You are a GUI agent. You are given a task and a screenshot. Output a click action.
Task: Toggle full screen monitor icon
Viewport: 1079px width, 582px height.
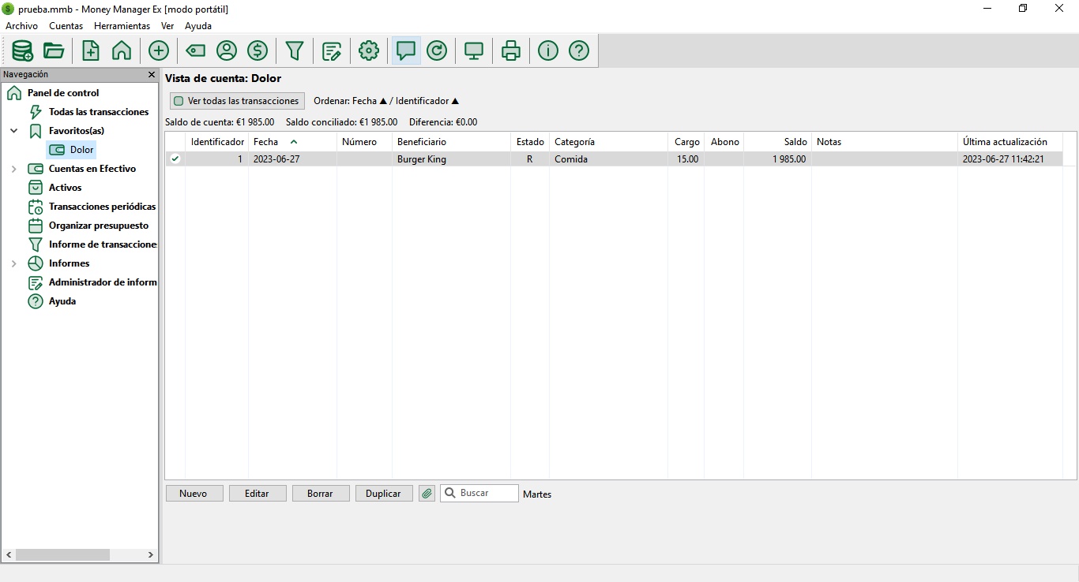474,50
